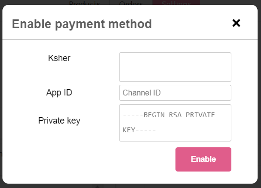Click the Enable button
This screenshot has height=188, width=261.
pos(203,159)
